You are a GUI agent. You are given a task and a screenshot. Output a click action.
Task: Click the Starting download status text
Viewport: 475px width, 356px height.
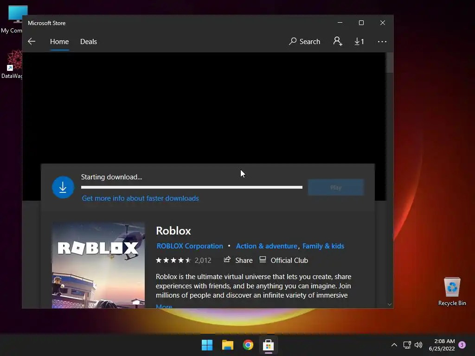[111, 177]
